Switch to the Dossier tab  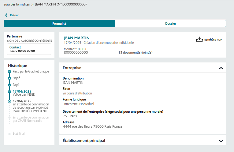point(171,23)
